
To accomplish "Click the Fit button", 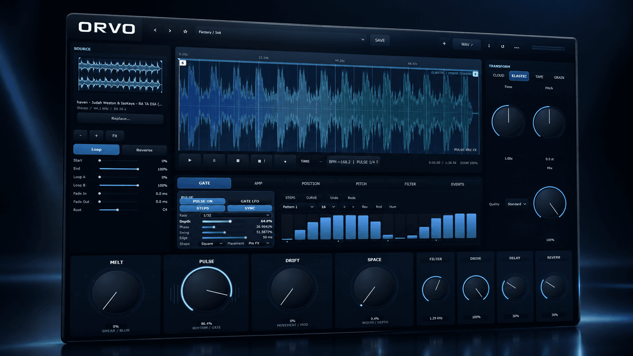I will 115,136.
